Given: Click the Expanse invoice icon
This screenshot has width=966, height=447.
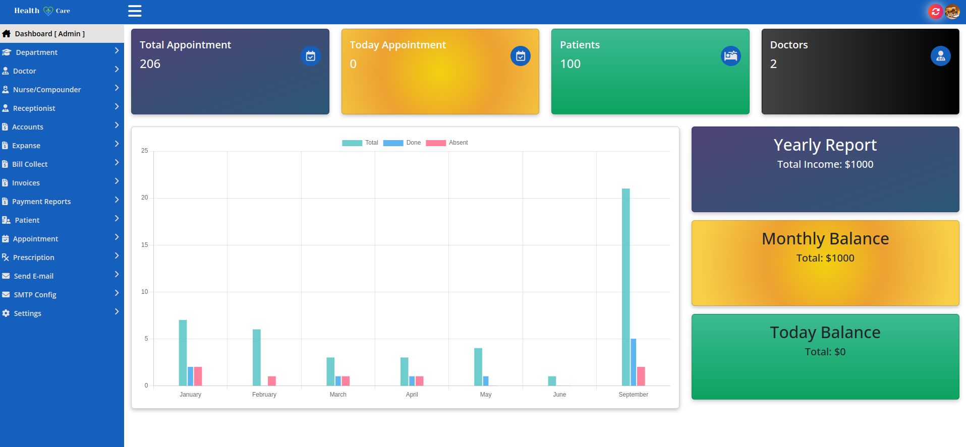Looking at the screenshot, I should pos(5,146).
